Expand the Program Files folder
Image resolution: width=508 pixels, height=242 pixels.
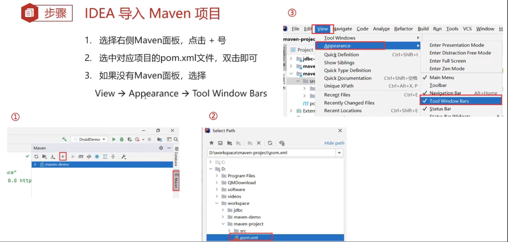[217, 176]
